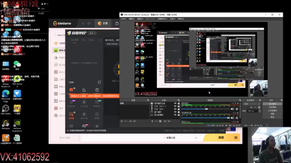Open the Douyu streaming companion shortcut
The height and width of the screenshot is (163, 291).
click(6, 139)
